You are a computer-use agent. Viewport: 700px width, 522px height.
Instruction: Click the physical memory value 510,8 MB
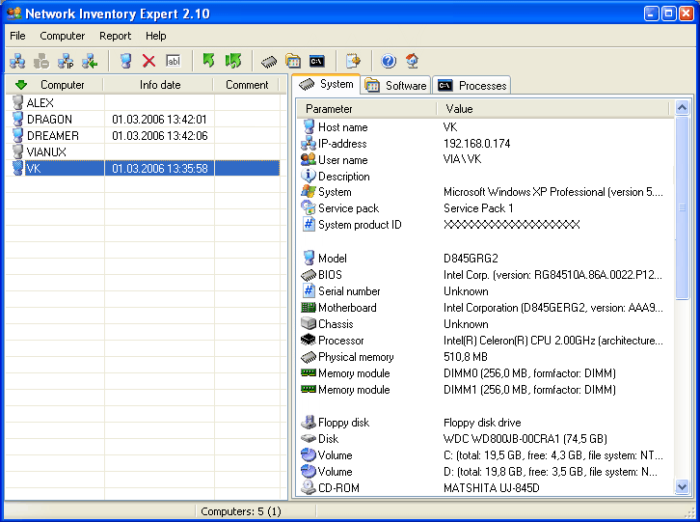pos(465,357)
